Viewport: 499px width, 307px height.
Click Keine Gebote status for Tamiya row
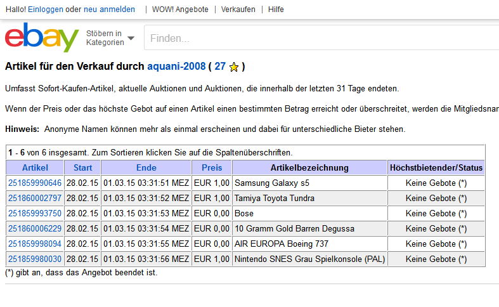436,198
